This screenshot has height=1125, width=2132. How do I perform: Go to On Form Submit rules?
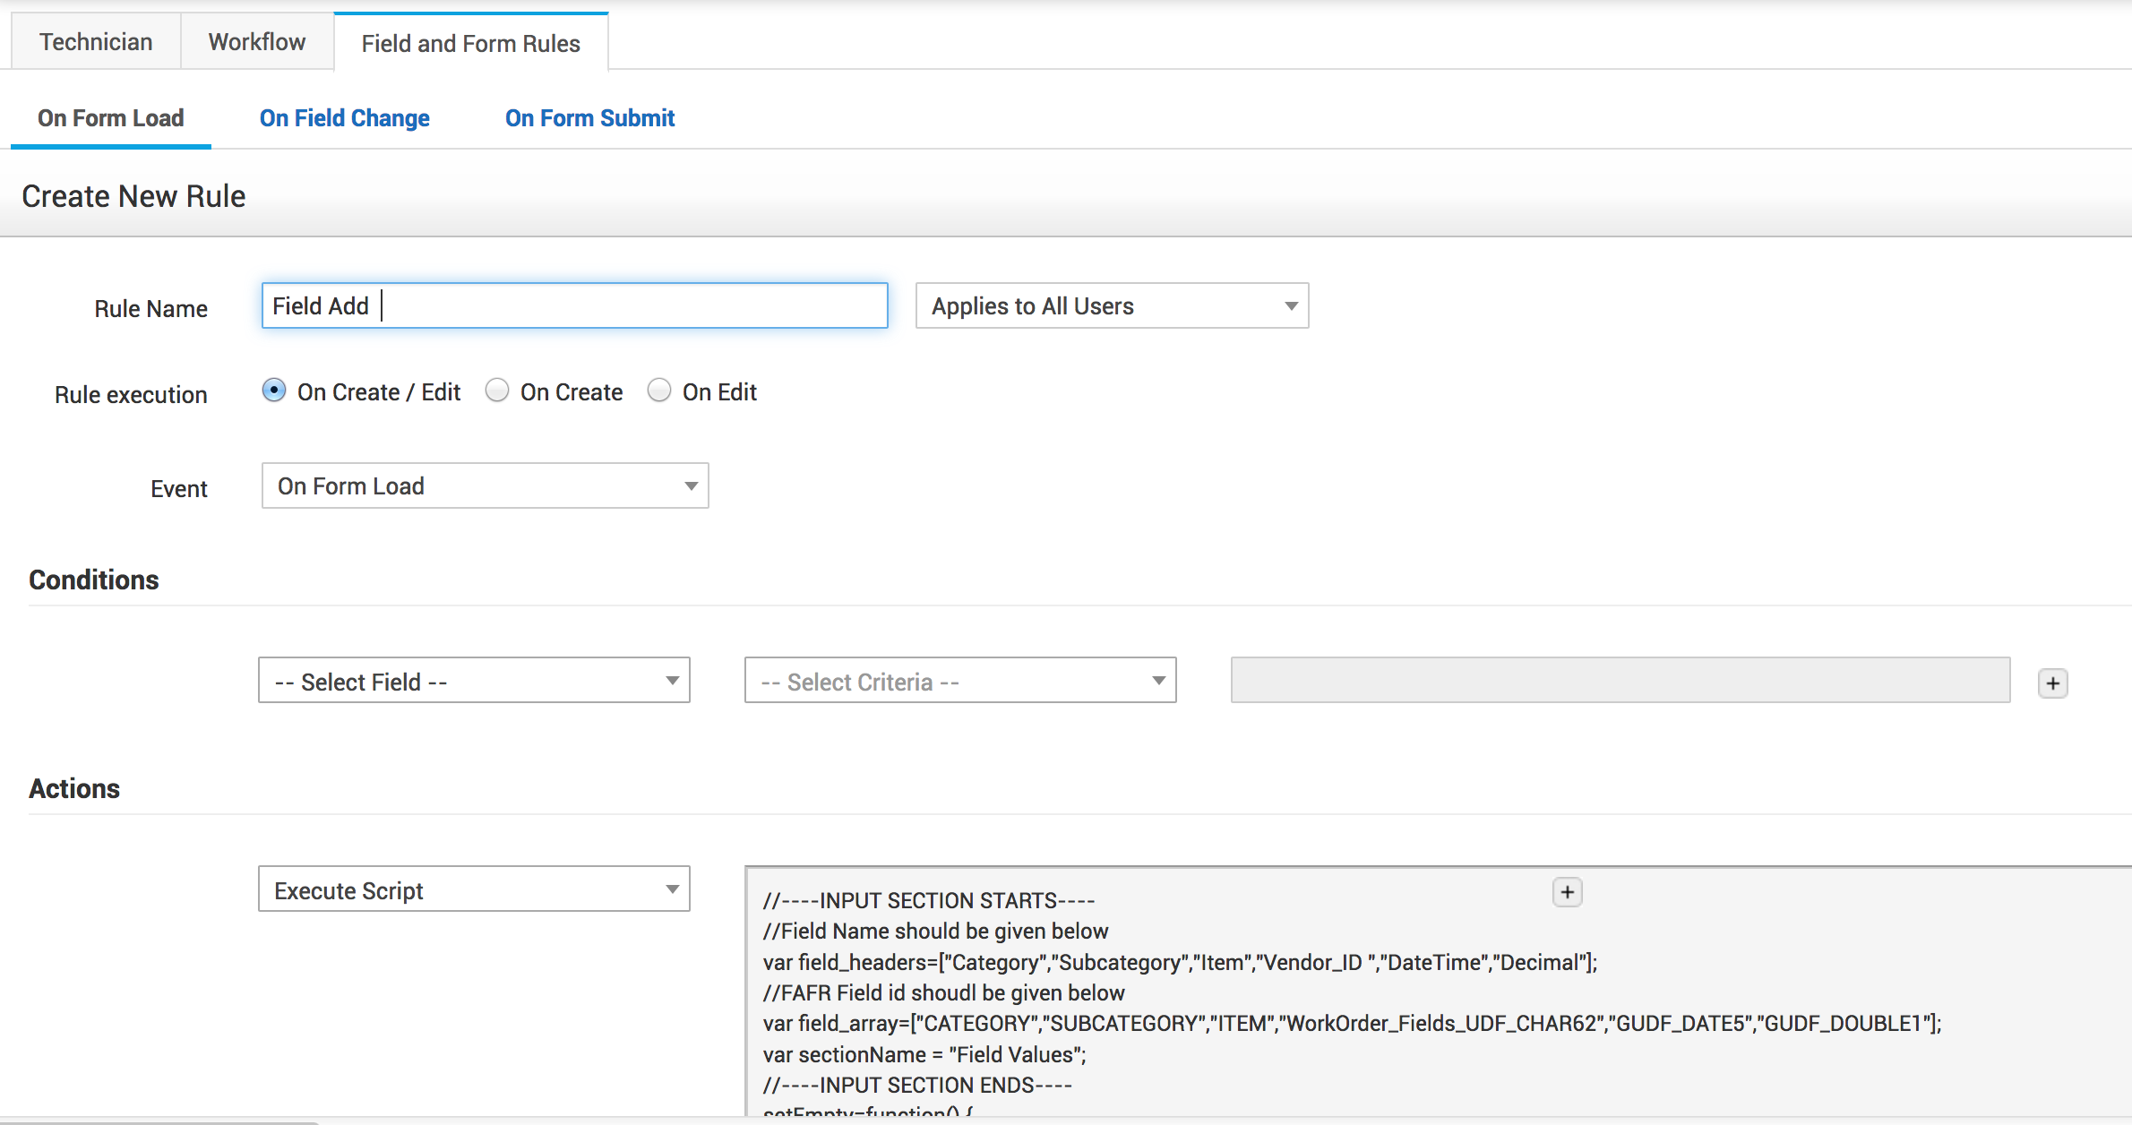589,118
